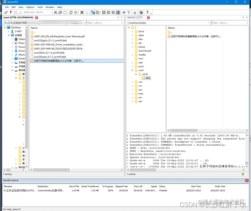This screenshot has width=251, height=211.
Task: Select UNO-220_EN_AdvRaspbian_User Manual.pdf file
Action: [x=59, y=36]
